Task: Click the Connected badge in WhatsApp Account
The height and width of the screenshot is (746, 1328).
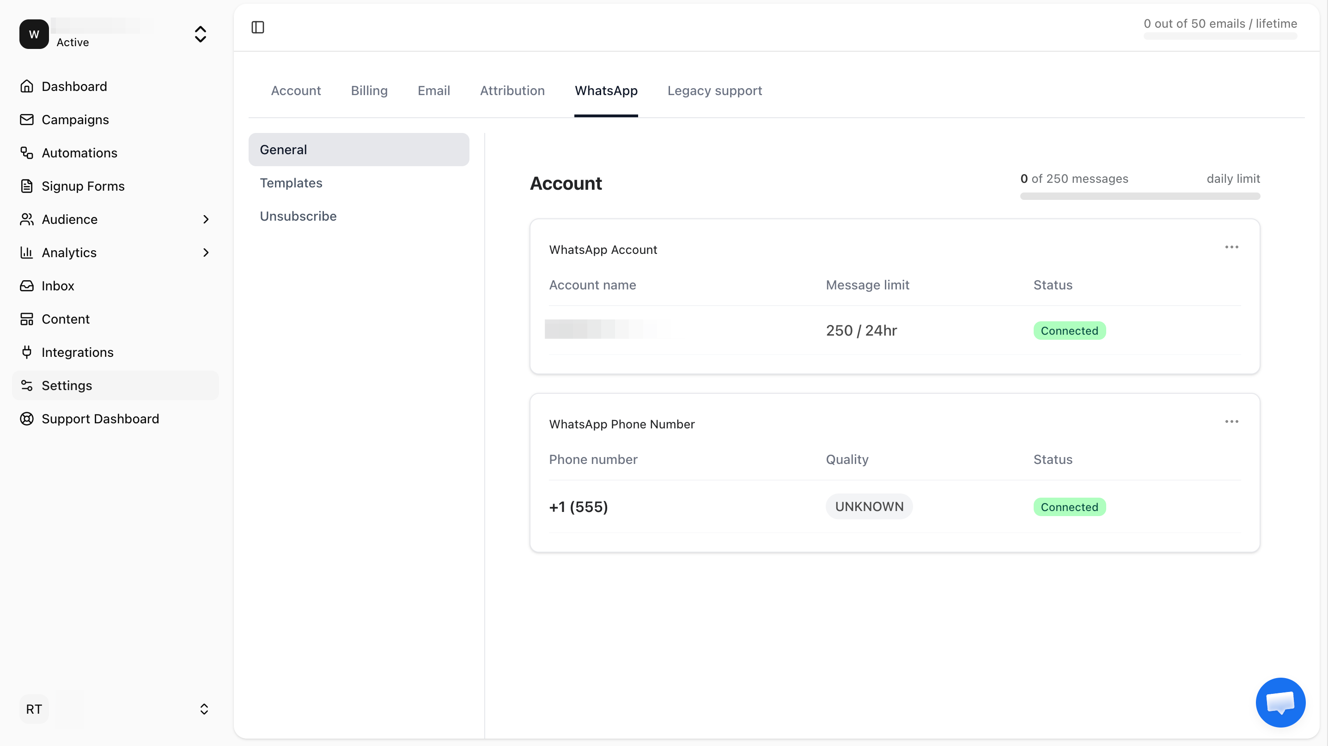Action: pos(1069,331)
